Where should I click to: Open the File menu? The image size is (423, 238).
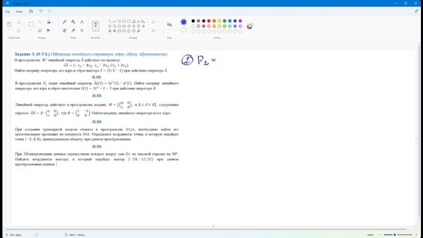pos(7,12)
